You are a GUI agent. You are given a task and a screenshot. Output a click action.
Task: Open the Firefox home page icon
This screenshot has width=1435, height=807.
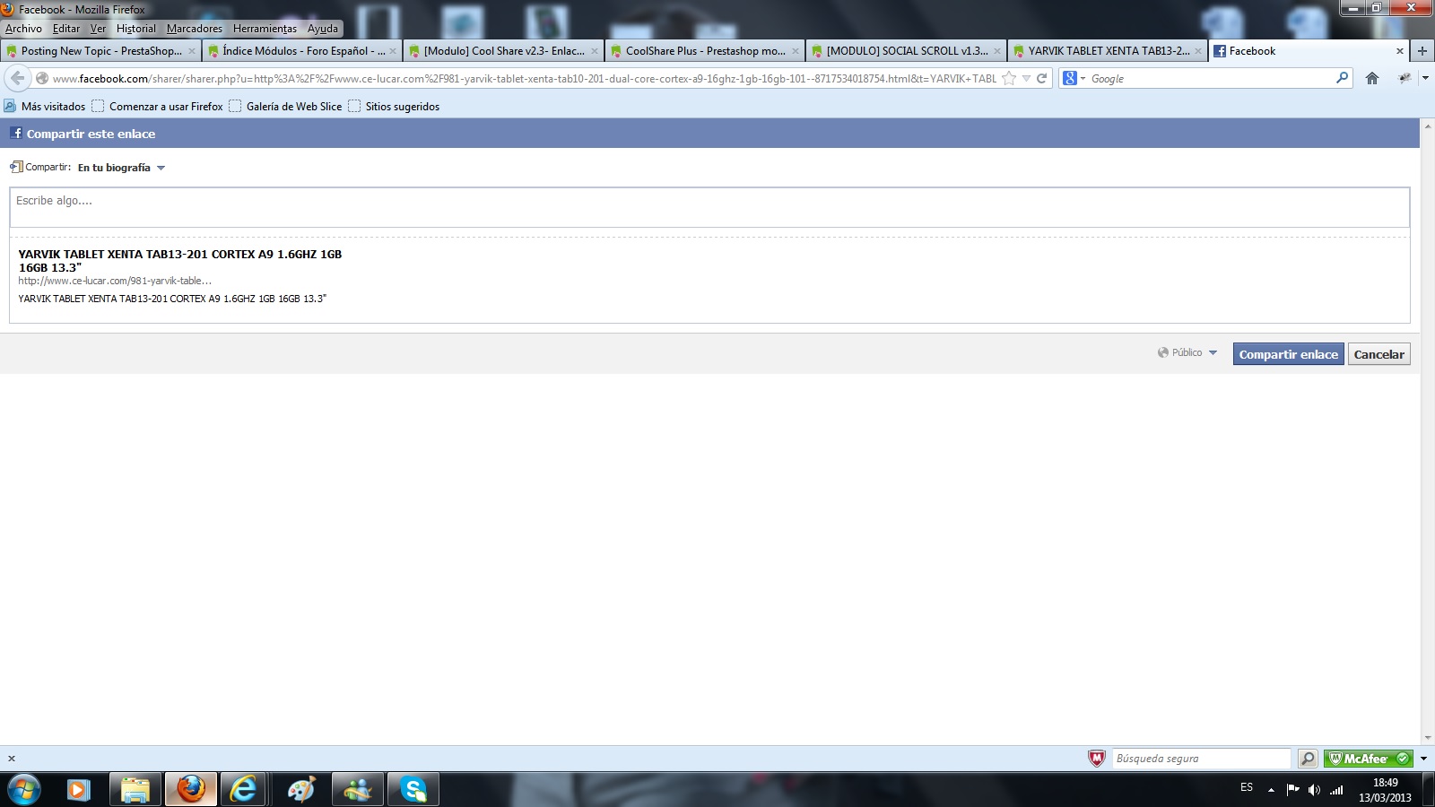[1372, 78]
